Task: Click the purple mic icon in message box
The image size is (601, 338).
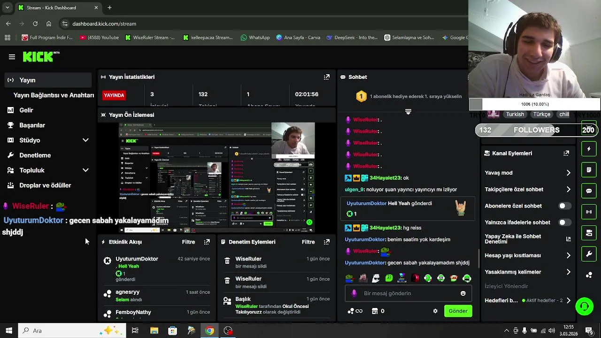Action: click(354, 293)
